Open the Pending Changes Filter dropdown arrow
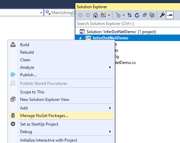The image size is (180, 143). click(124, 15)
